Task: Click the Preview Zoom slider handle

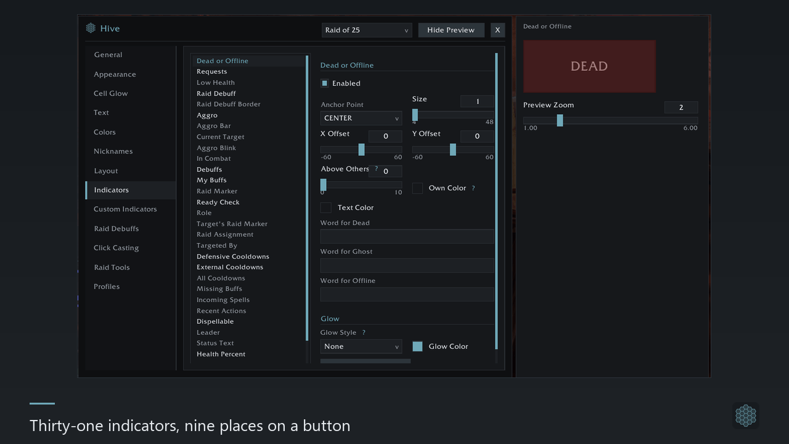Action: coord(560,120)
